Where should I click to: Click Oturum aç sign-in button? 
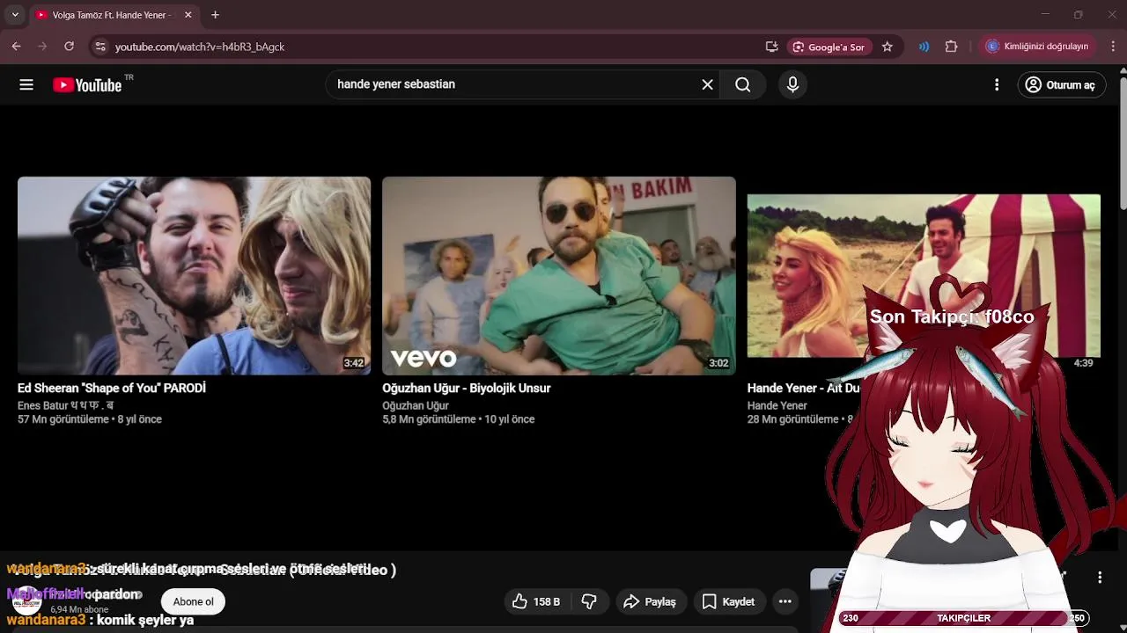(1061, 84)
